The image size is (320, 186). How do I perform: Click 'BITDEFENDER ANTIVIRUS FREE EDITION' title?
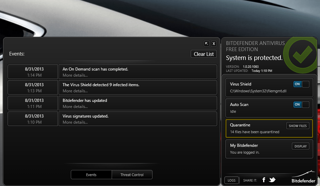[255, 46]
